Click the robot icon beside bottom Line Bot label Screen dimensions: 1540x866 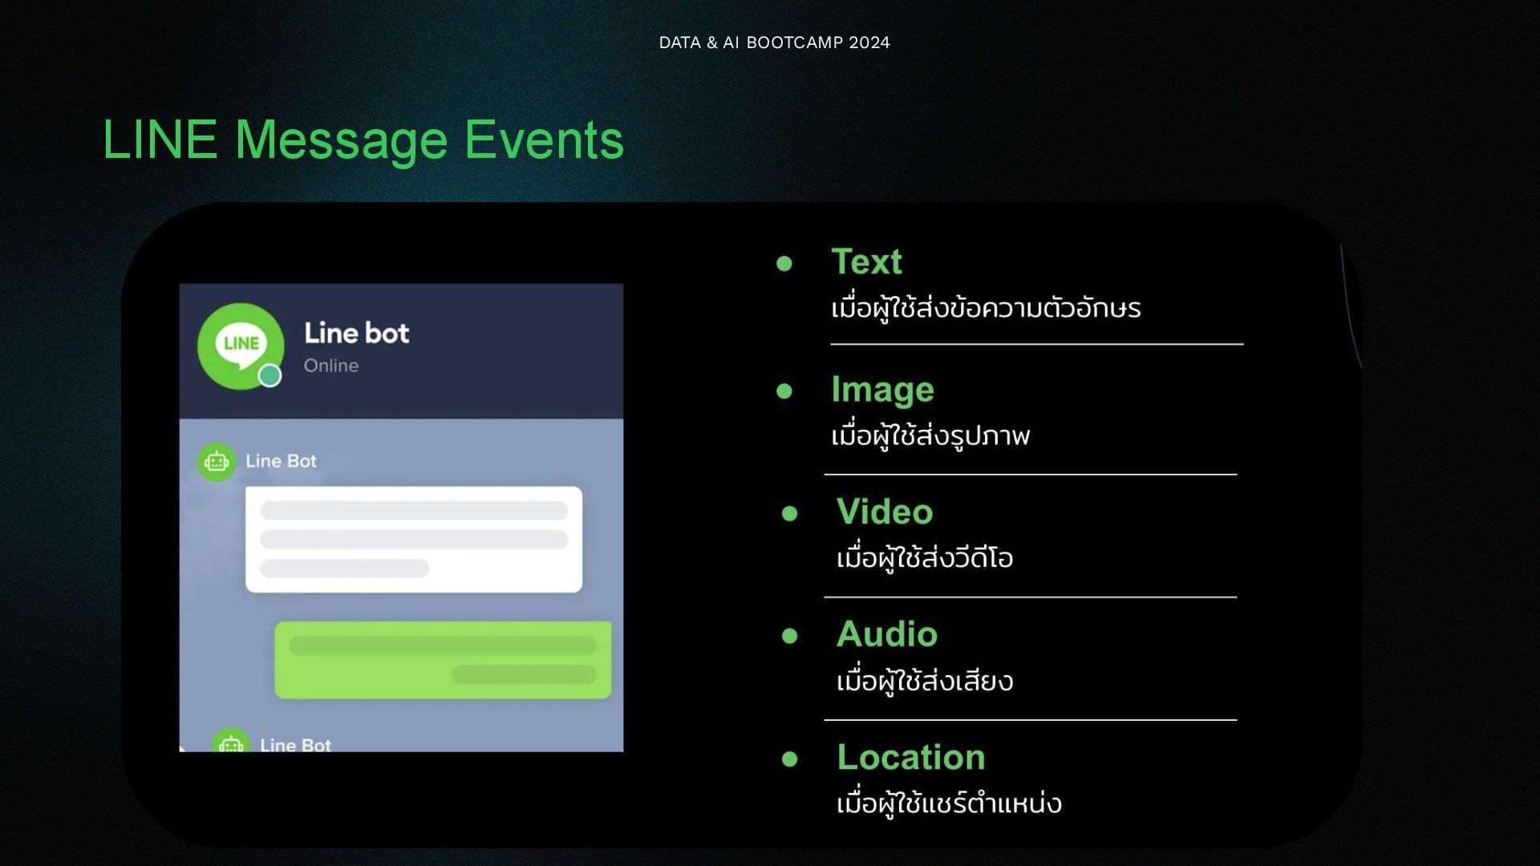point(231,741)
